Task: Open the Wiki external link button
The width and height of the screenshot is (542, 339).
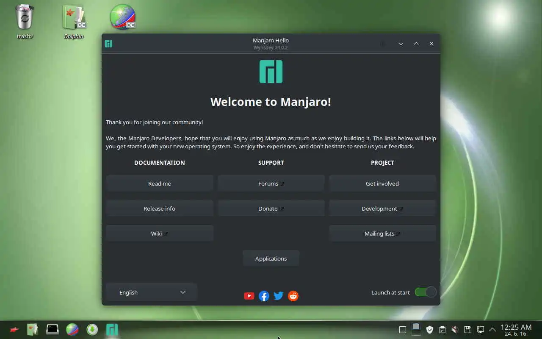Action: (x=160, y=233)
